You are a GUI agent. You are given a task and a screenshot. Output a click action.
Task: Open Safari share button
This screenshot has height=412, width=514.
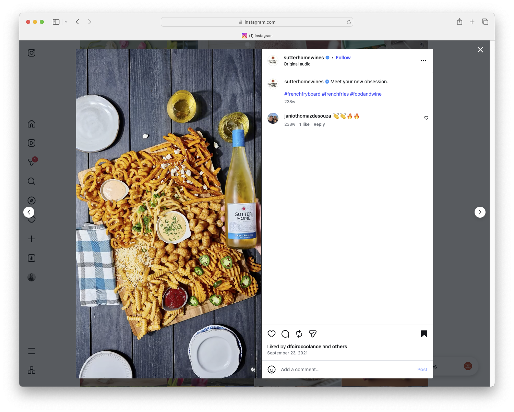pos(459,22)
